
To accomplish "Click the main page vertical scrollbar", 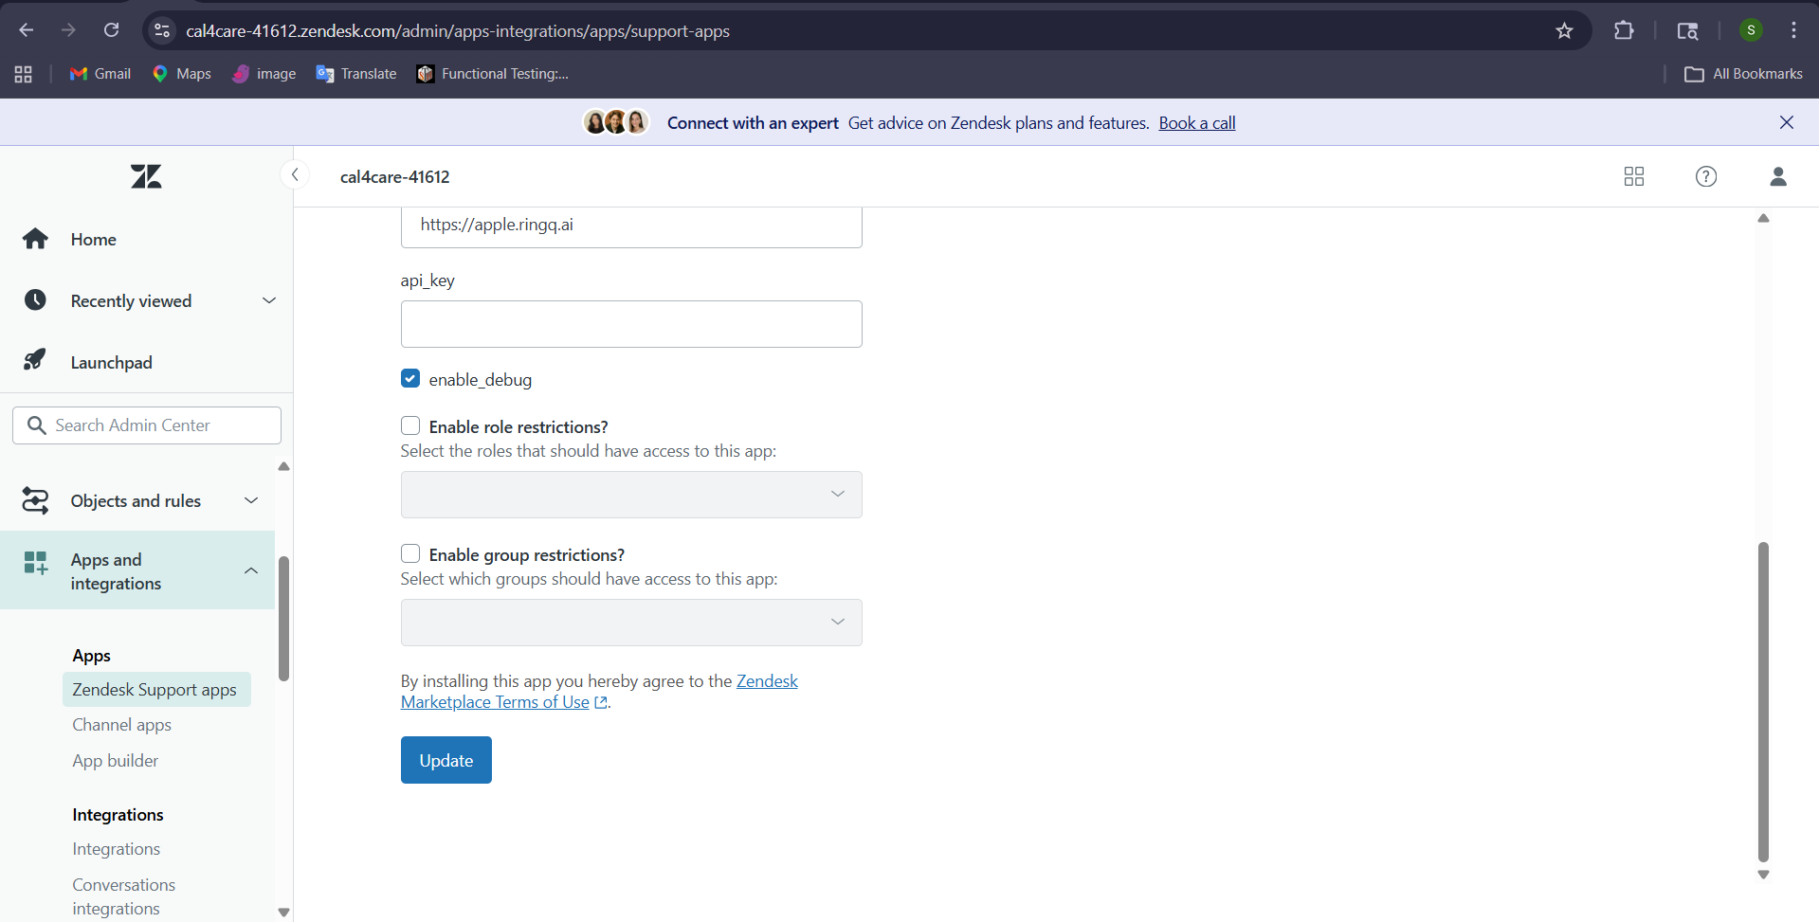I will [x=1763, y=701].
